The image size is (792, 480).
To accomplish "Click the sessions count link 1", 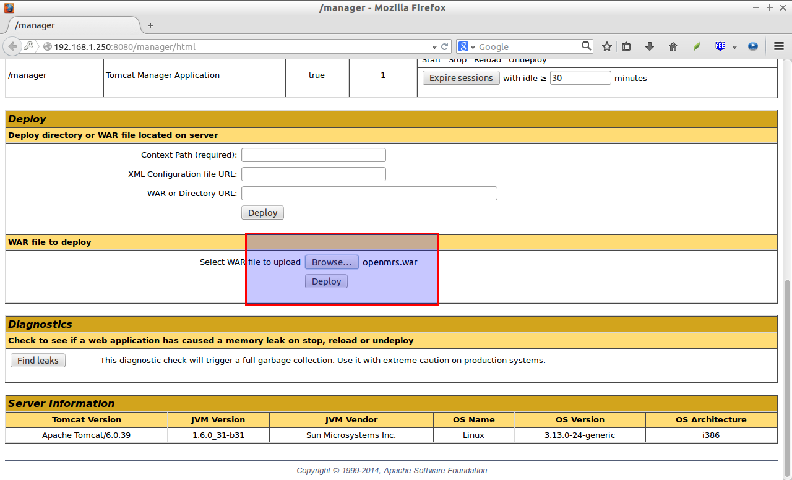I will coord(383,75).
